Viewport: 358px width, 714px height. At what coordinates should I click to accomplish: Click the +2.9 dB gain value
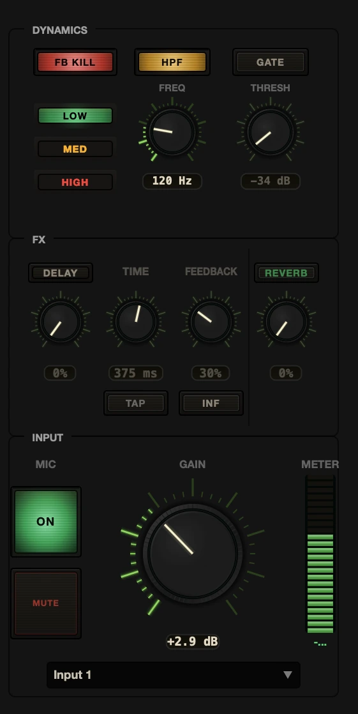coord(193,642)
